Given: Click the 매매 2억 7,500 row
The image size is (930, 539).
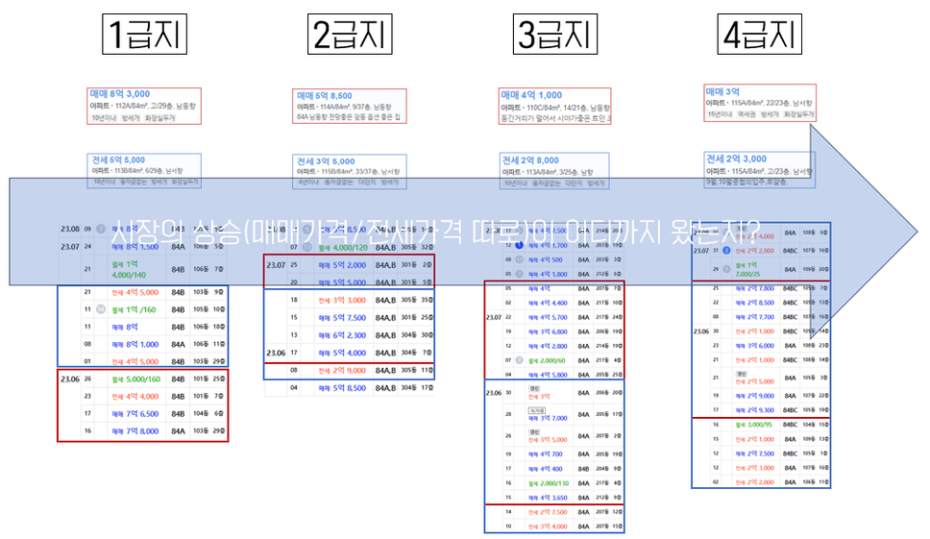Looking at the screenshot, I should point(761,453).
